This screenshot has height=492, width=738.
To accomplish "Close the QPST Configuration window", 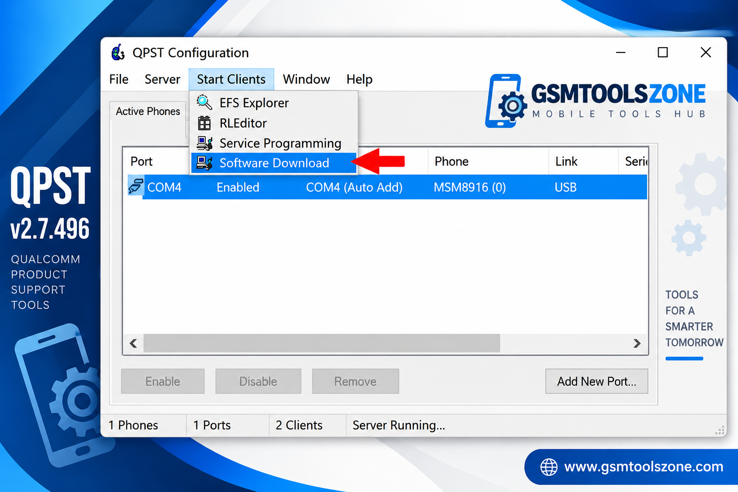I will click(x=705, y=52).
